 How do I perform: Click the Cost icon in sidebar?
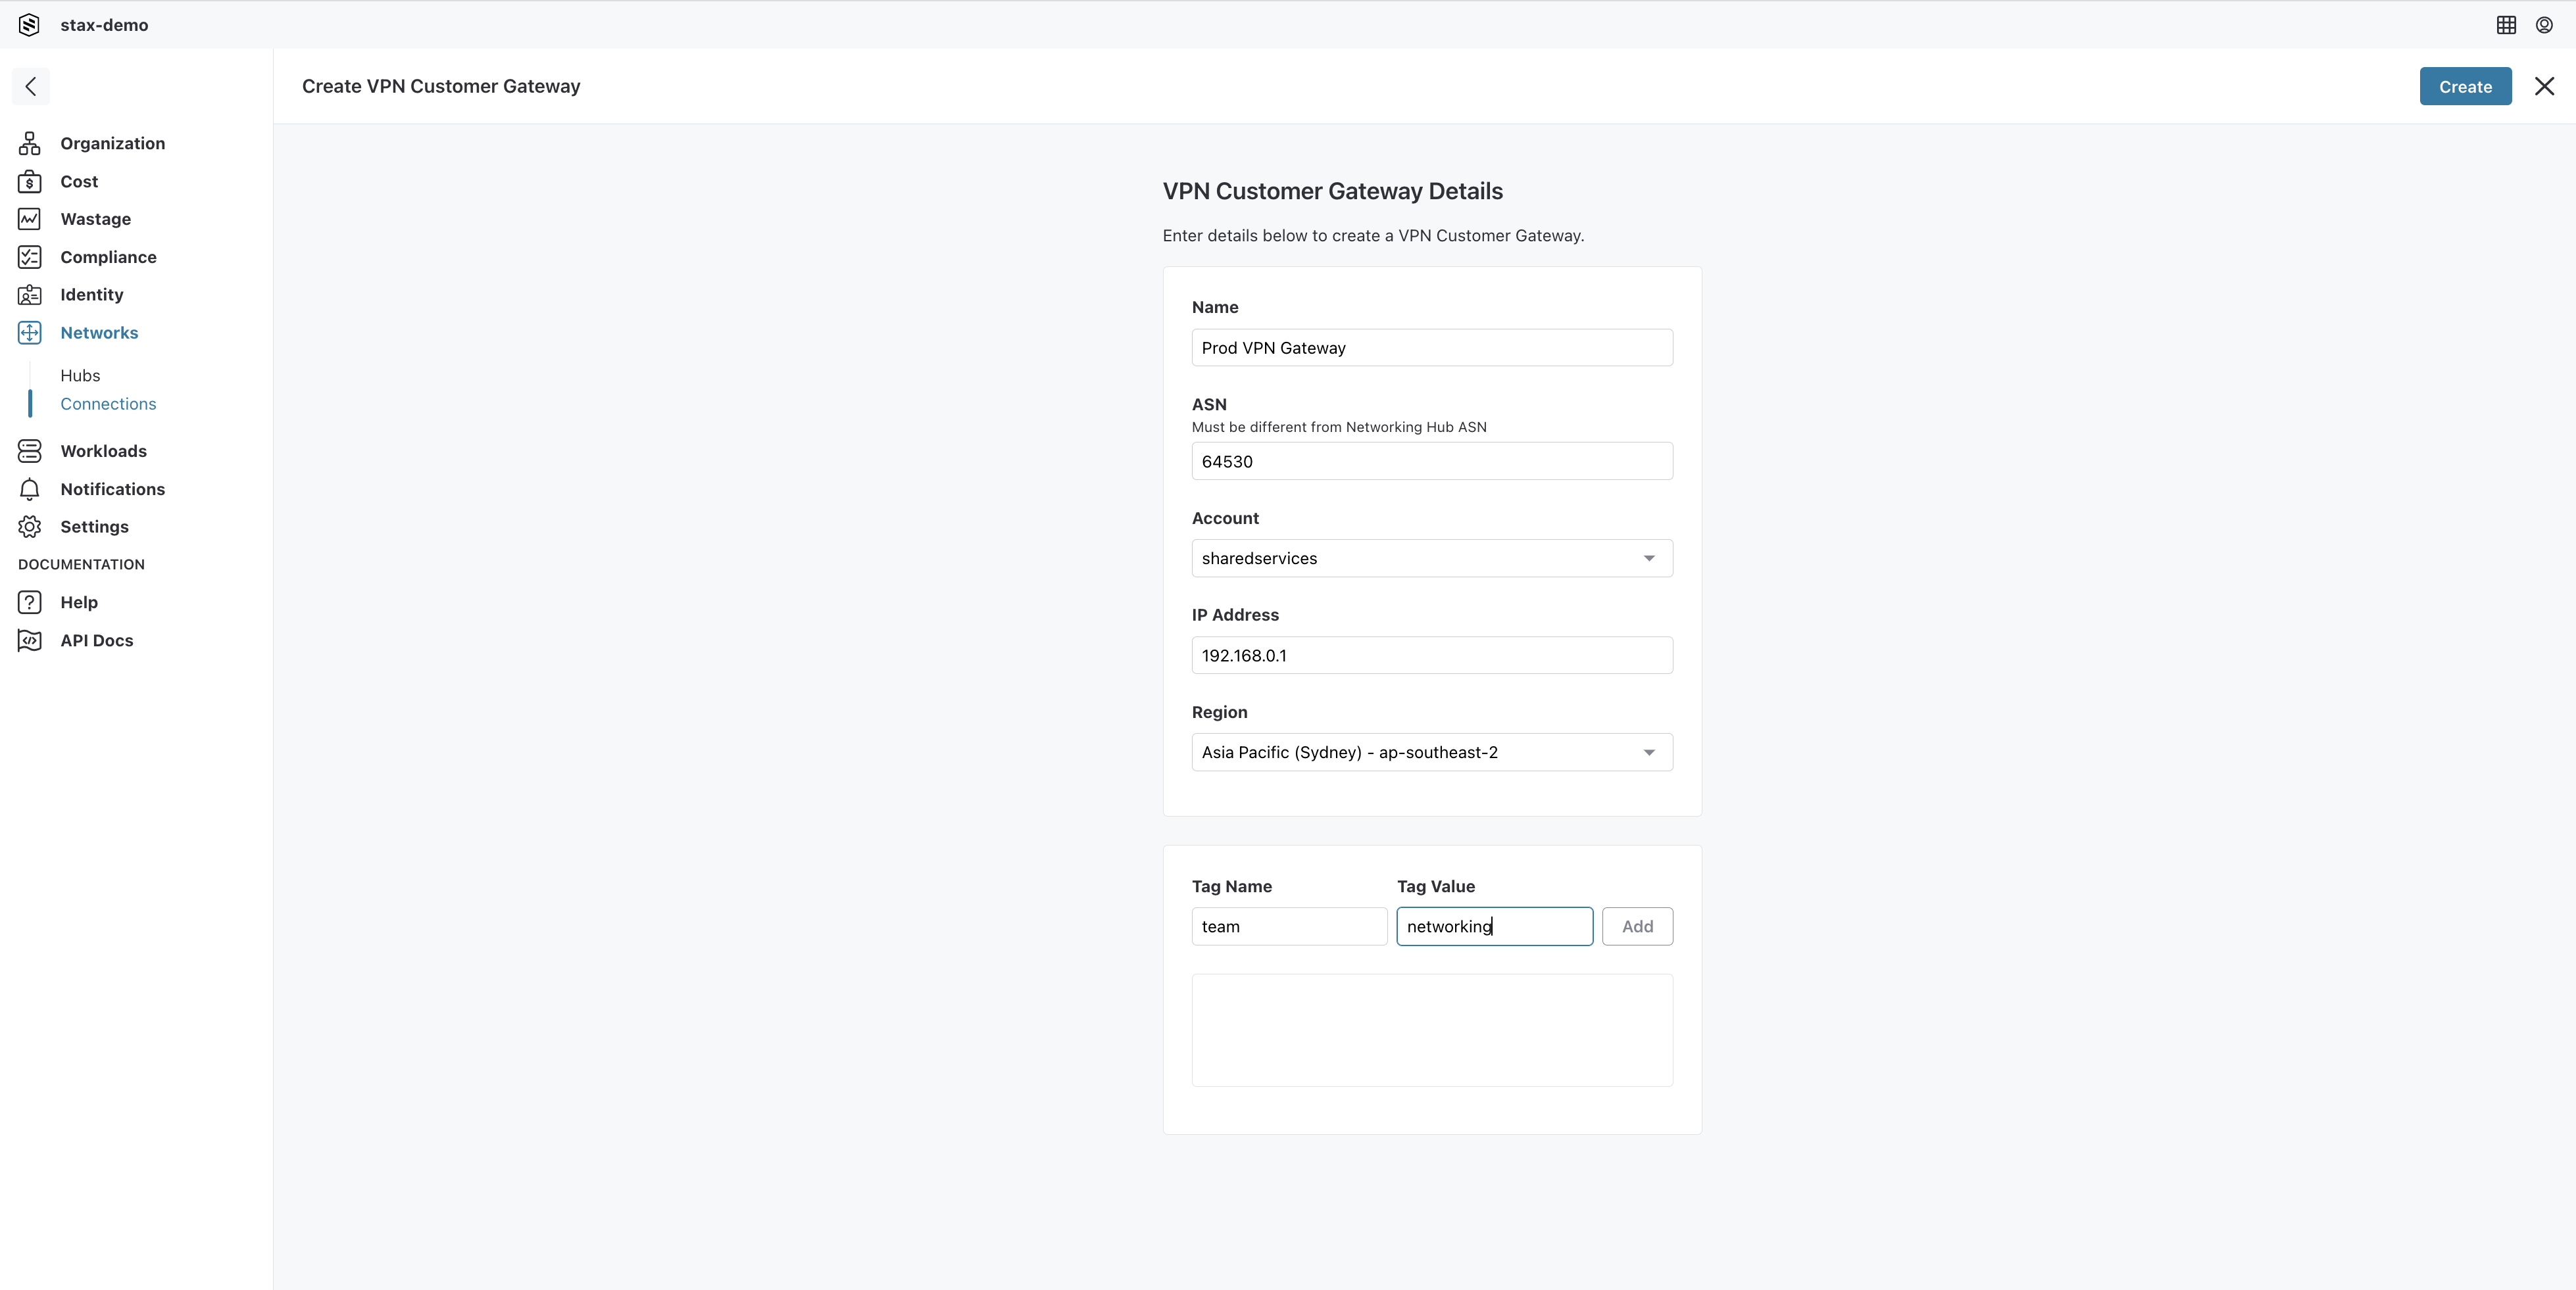tap(30, 181)
